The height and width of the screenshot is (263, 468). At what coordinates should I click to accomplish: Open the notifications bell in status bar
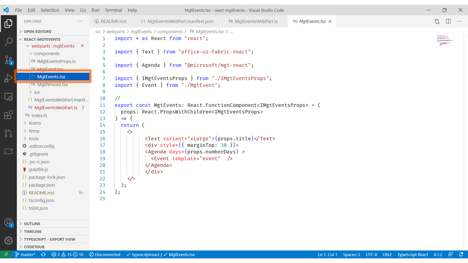(x=461, y=255)
